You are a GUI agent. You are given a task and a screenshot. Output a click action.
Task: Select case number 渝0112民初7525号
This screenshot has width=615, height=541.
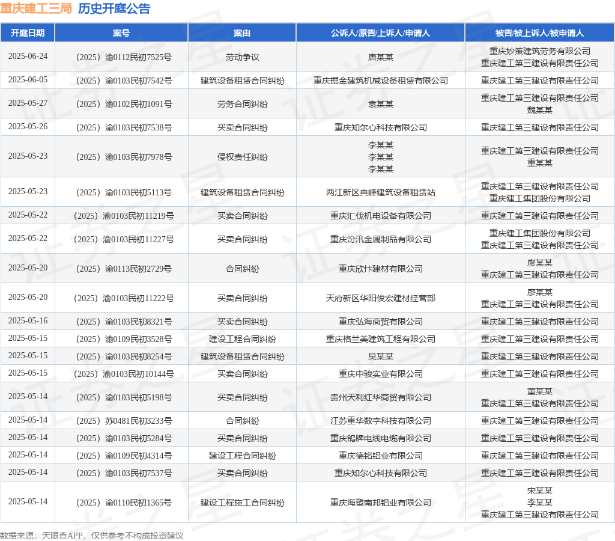tap(124, 57)
